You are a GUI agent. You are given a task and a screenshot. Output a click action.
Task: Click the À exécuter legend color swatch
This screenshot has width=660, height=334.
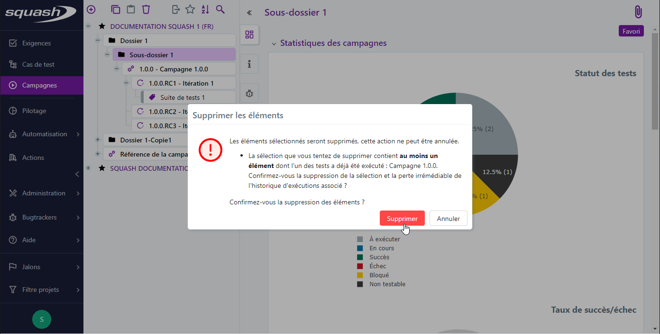coord(360,239)
